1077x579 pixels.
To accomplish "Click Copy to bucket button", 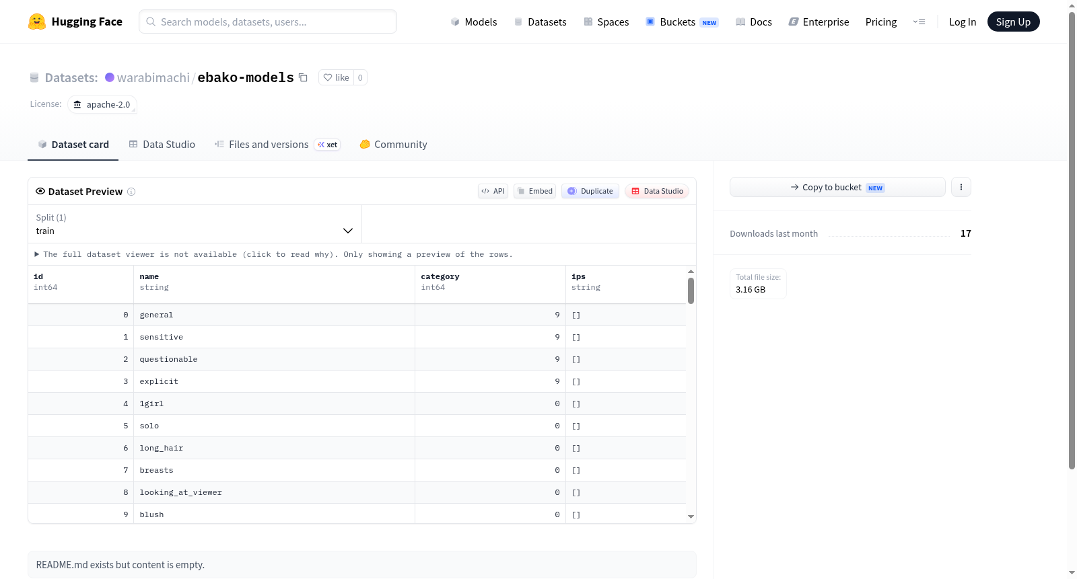I will point(837,187).
